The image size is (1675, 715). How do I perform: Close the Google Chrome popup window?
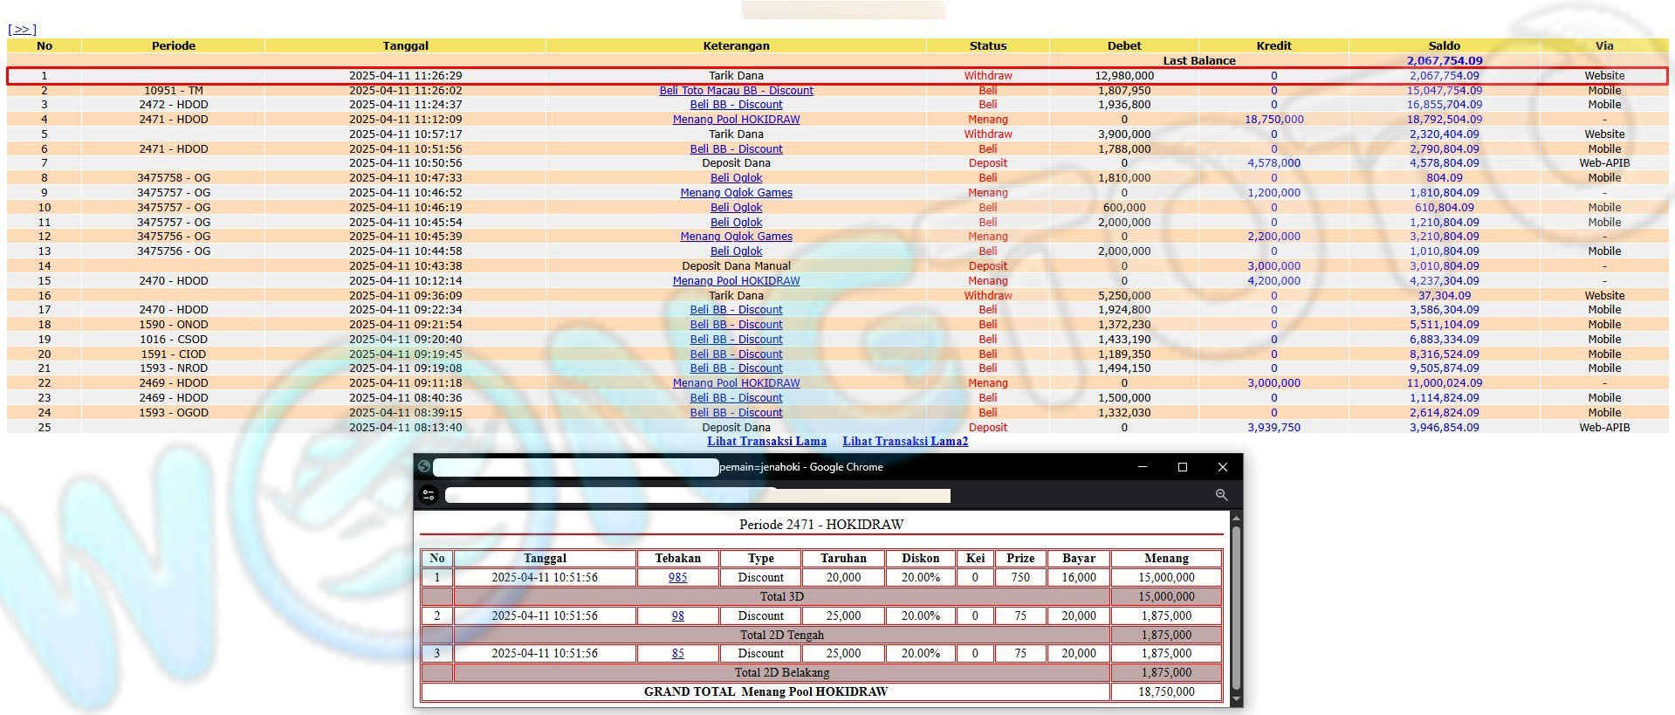[x=1222, y=467]
